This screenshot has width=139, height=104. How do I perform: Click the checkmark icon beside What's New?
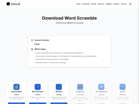pyautogui.click(x=32, y=49)
